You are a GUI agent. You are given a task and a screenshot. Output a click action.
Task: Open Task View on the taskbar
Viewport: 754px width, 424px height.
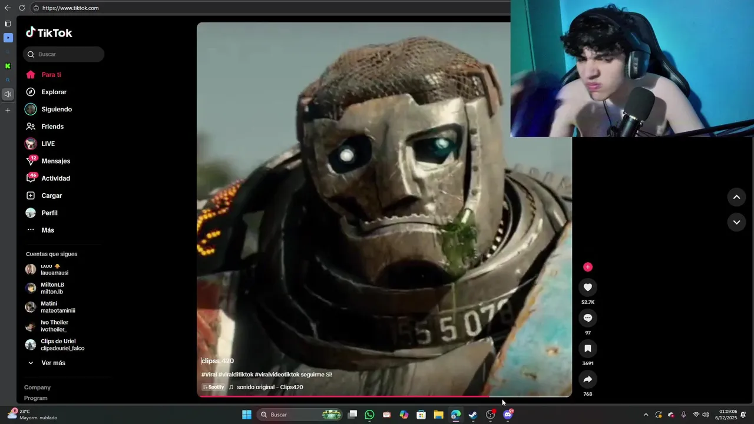352,415
